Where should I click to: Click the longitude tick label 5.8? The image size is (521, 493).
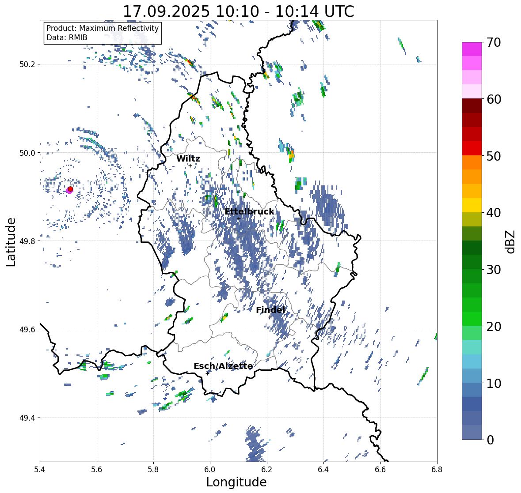pyautogui.click(x=153, y=469)
